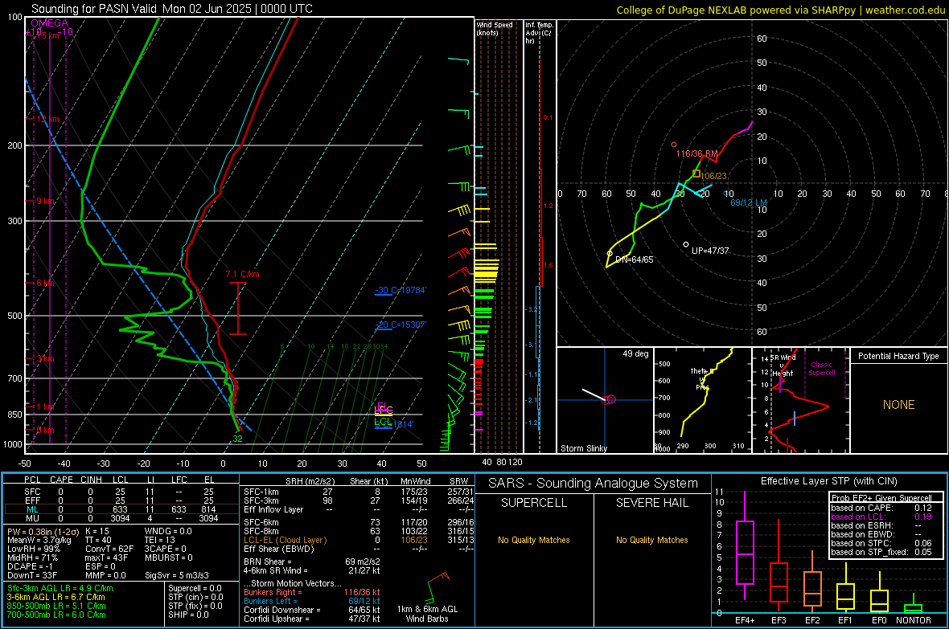Click the magenta 'Classic Supercell' label

pos(821,369)
